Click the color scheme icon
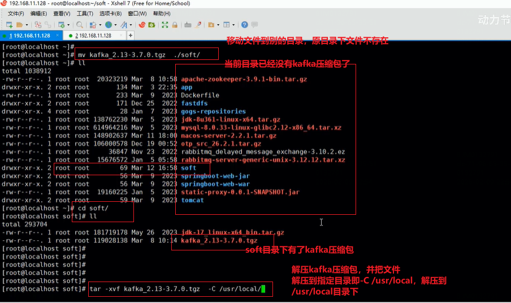This screenshot has width=511, height=303. point(93,25)
